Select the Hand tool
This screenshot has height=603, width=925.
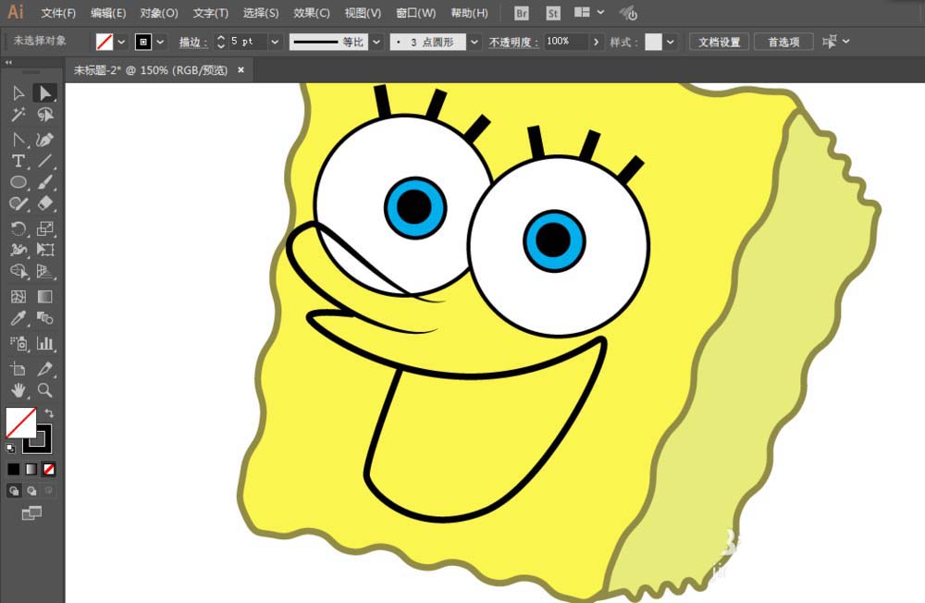coord(18,390)
